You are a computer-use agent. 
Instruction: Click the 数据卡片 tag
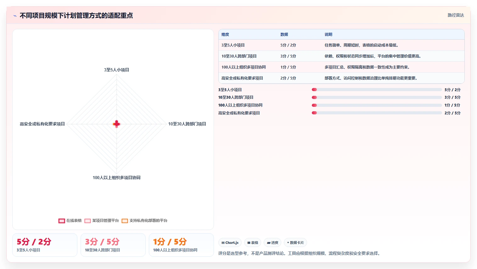coord(295,243)
